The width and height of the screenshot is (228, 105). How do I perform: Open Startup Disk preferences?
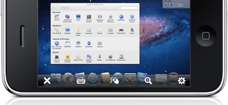pos(121,58)
